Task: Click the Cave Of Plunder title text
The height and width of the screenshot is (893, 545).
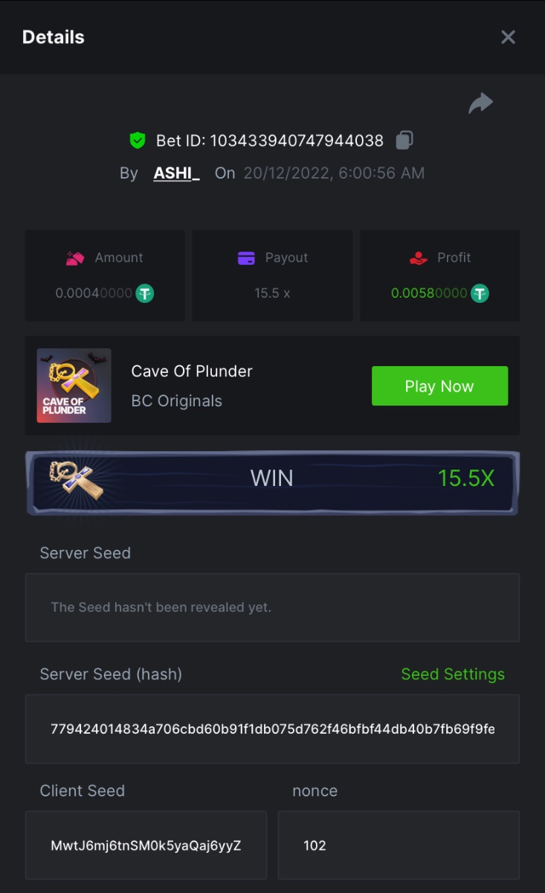Action: pos(192,371)
